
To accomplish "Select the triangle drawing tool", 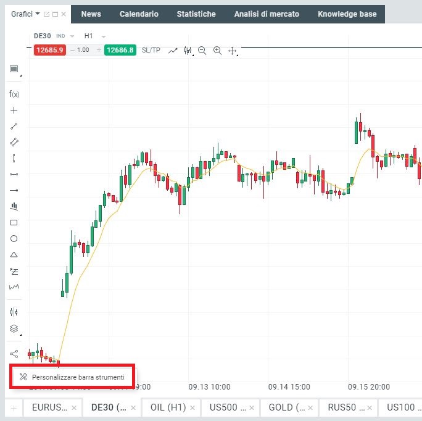I will point(14,254).
